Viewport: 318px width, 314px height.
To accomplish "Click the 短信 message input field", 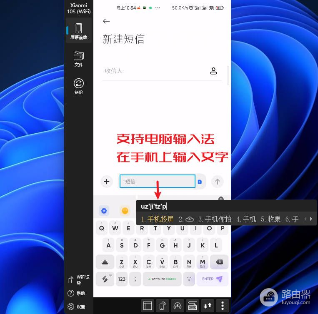I will coord(158,182).
